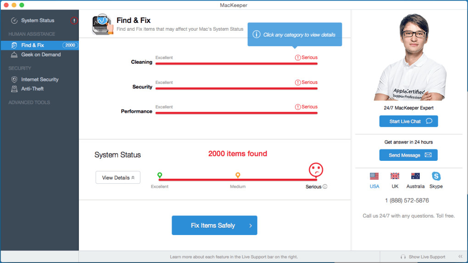Click the Send Message button

[x=408, y=155]
